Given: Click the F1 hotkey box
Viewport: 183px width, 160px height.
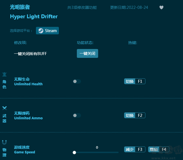Looking at the screenshot, I should click(x=140, y=81).
